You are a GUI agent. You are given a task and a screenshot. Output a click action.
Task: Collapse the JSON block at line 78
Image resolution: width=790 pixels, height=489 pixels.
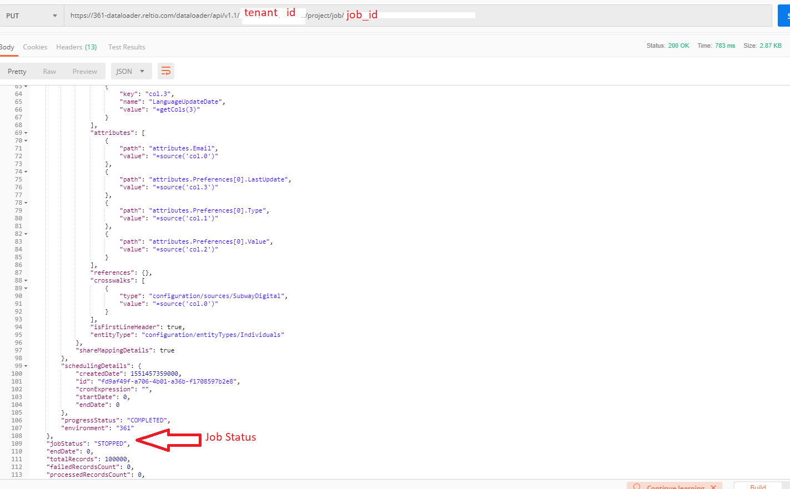26,203
